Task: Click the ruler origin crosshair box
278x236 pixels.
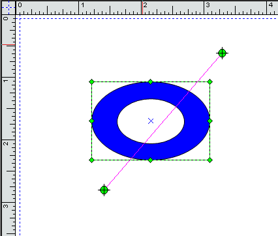Action: [x=8, y=7]
